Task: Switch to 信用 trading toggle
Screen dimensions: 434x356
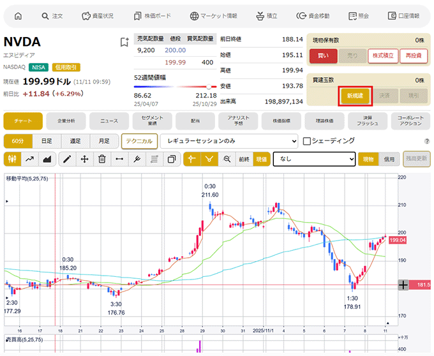Action: [389, 159]
